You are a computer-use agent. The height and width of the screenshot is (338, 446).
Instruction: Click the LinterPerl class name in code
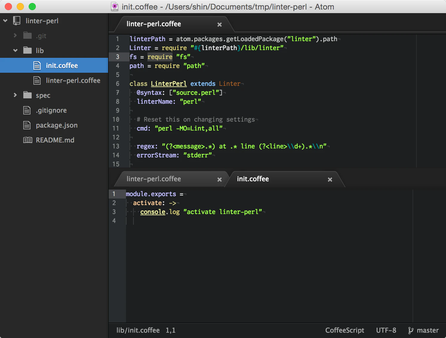169,84
